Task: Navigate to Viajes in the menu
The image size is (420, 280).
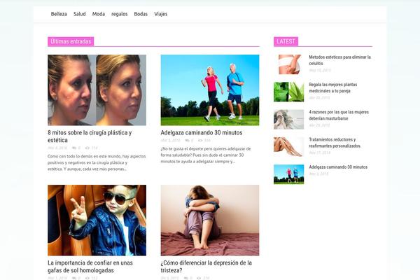Action: coord(161,14)
